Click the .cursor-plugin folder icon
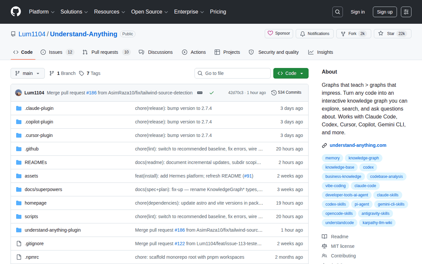The height and width of the screenshot is (264, 422). pyautogui.click(x=19, y=135)
